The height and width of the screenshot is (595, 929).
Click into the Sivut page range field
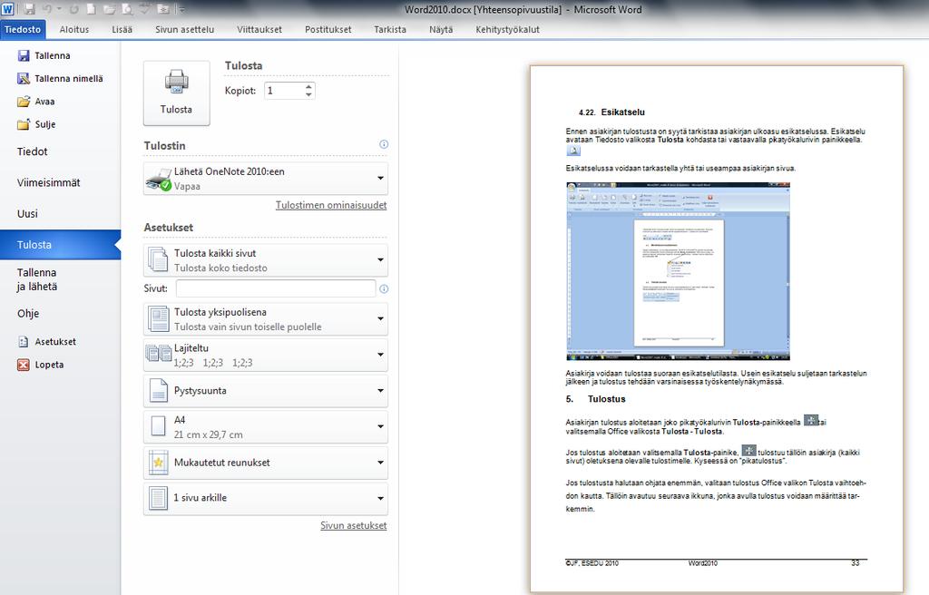(276, 288)
